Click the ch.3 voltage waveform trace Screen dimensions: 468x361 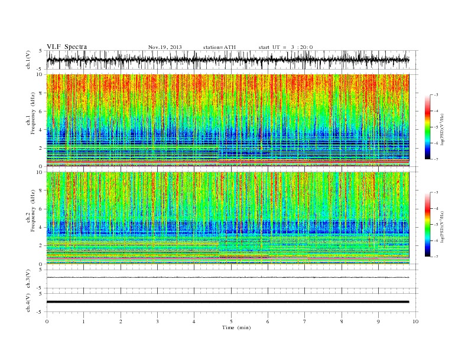click(227, 277)
